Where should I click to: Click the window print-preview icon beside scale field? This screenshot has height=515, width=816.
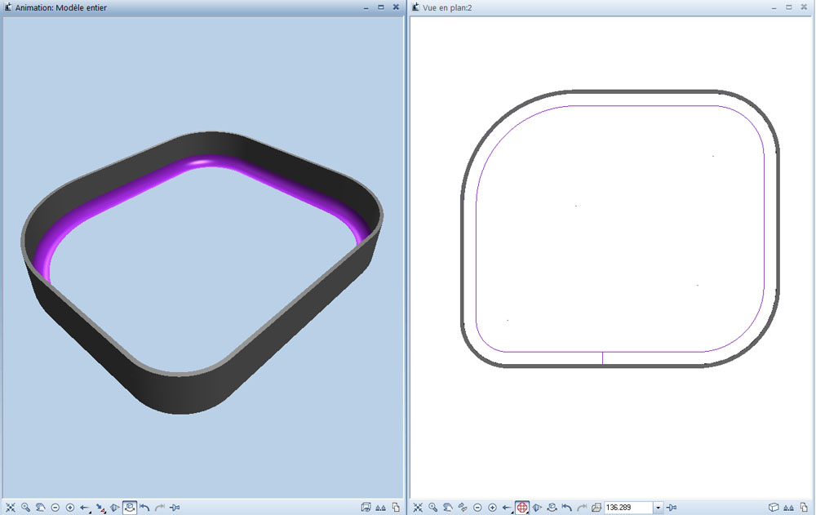tap(596, 507)
